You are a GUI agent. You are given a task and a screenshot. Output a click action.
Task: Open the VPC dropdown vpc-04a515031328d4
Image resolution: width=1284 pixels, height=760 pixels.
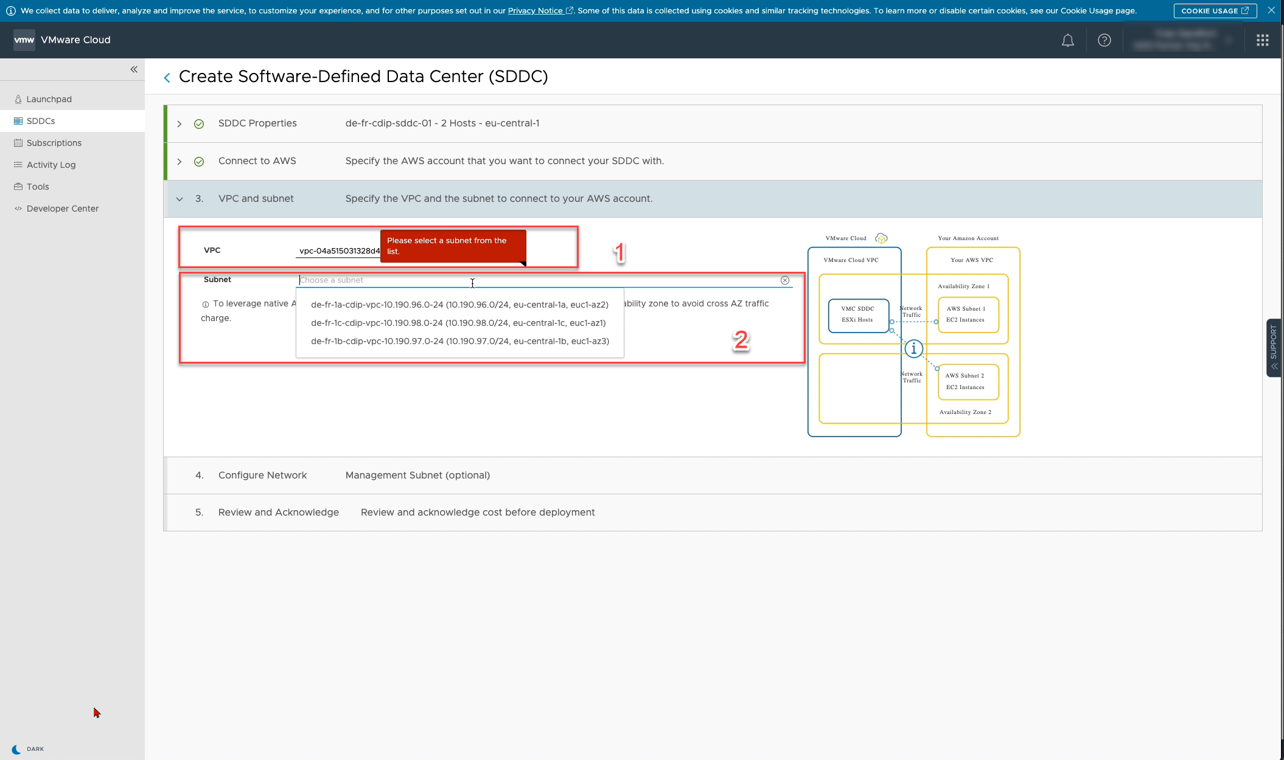click(340, 250)
